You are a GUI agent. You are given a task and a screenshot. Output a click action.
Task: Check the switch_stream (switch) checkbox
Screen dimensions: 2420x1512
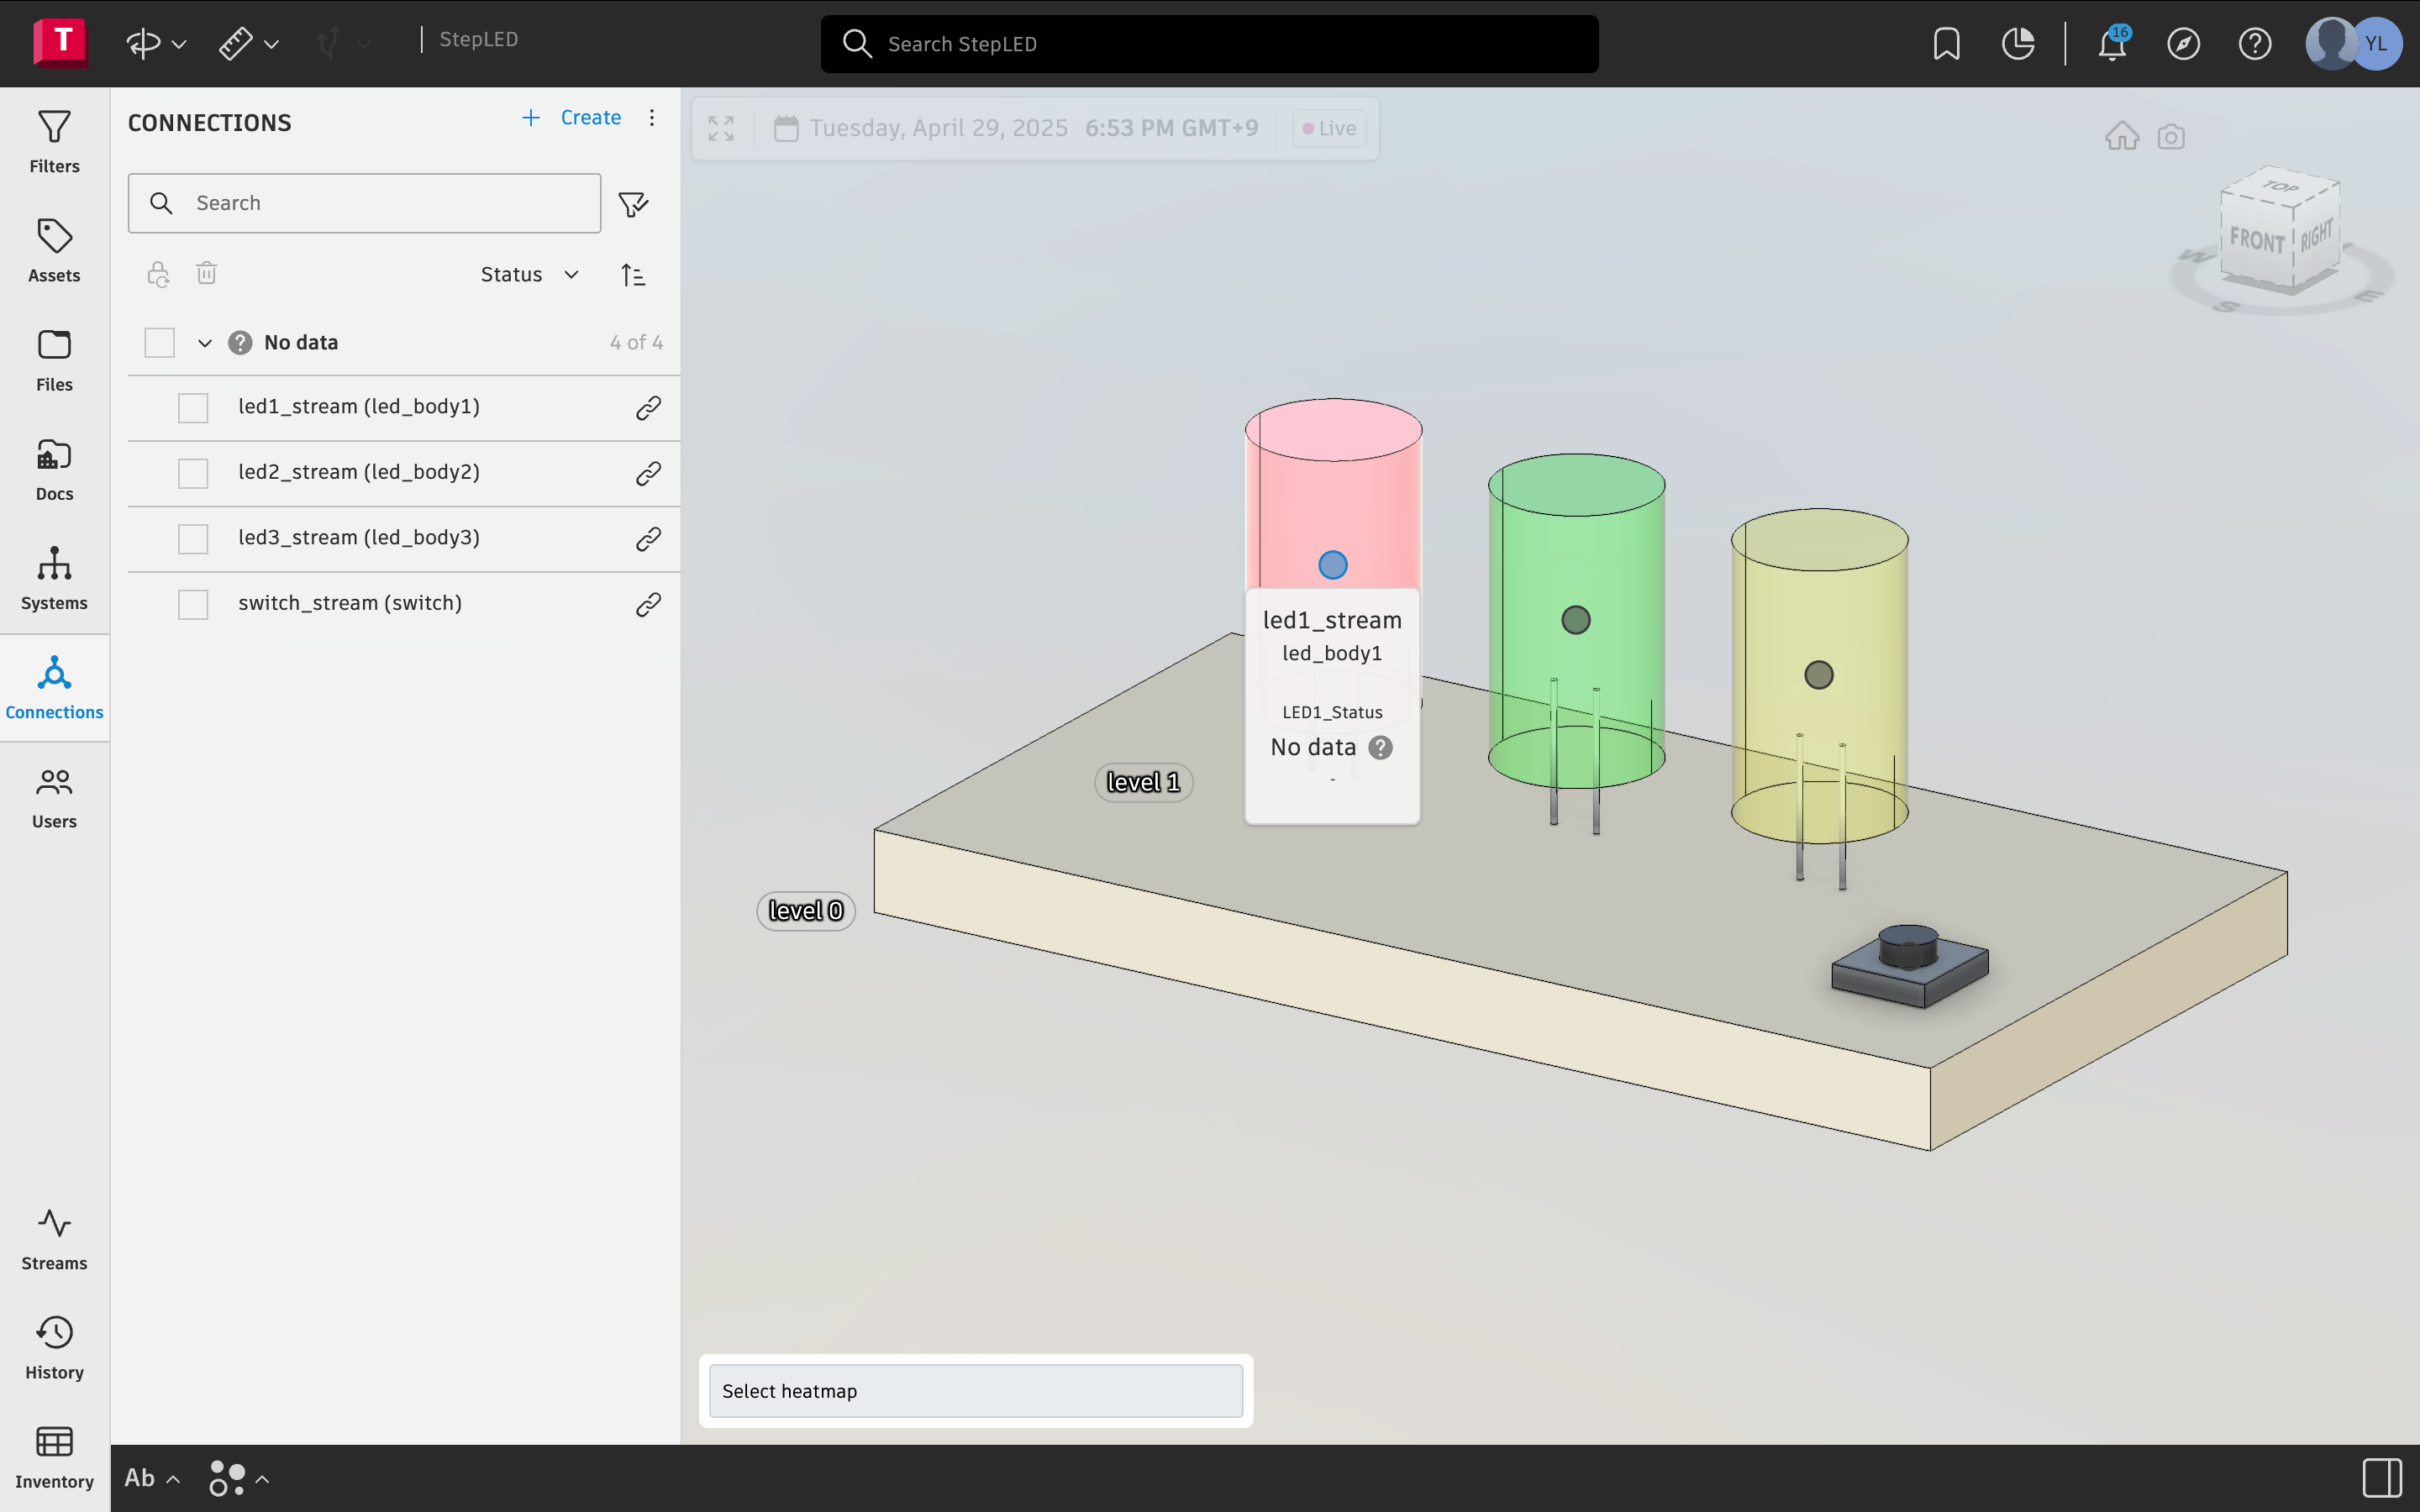(193, 604)
